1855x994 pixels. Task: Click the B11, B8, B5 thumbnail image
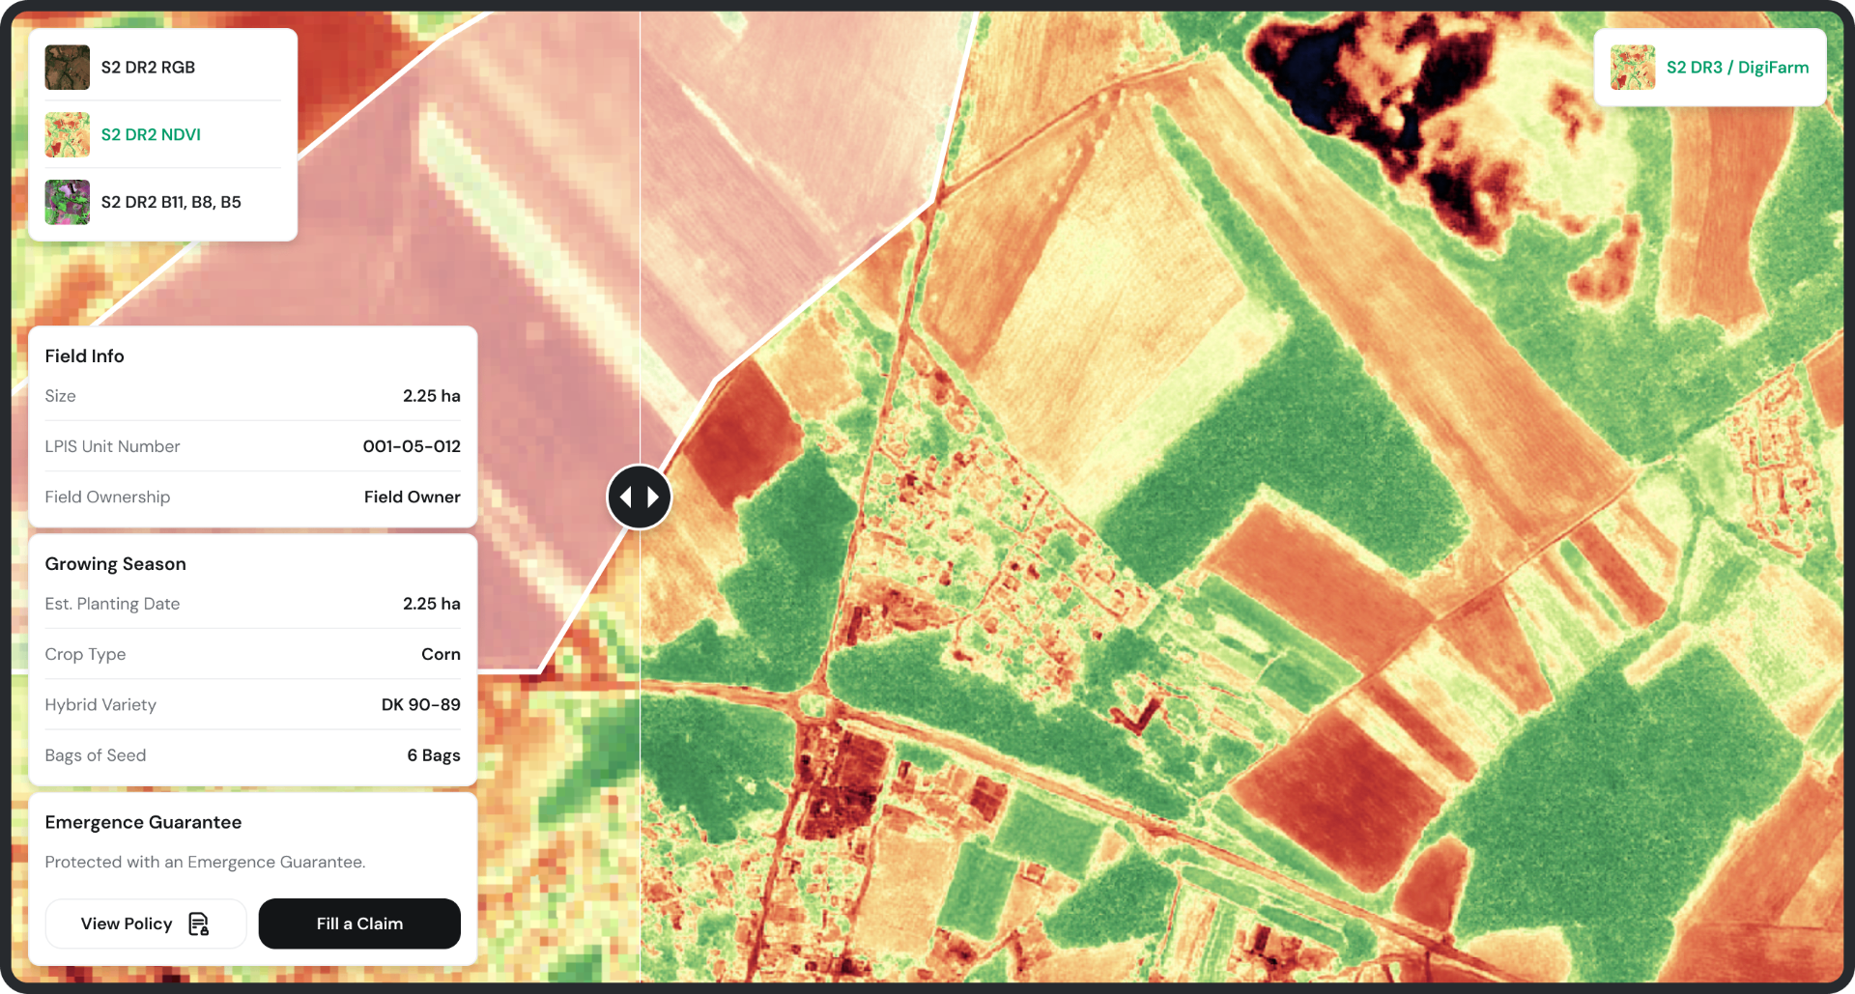(x=68, y=202)
